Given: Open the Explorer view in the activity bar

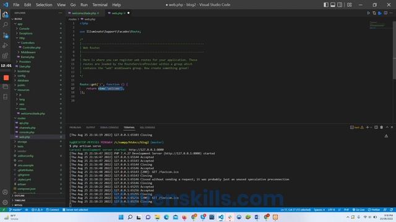Looking at the screenshot, I should [5, 15].
